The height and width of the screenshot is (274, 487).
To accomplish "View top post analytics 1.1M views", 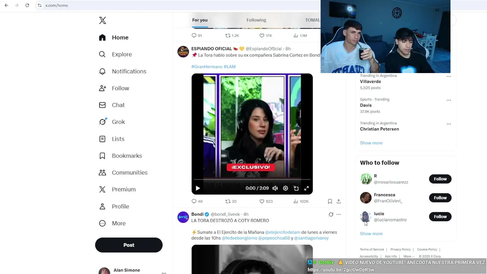I will [300, 35].
